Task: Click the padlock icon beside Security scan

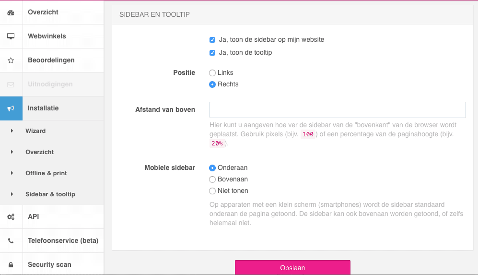Action: click(x=11, y=265)
